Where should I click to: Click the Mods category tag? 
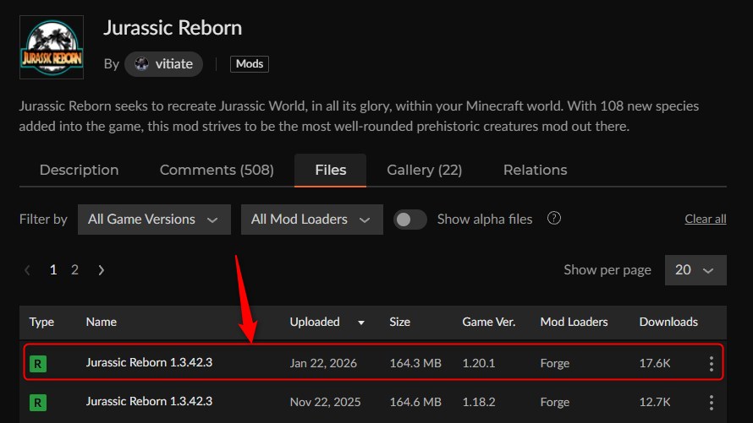(249, 64)
